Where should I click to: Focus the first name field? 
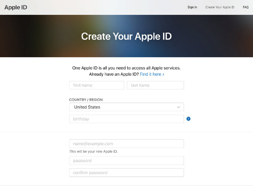tap(97, 85)
